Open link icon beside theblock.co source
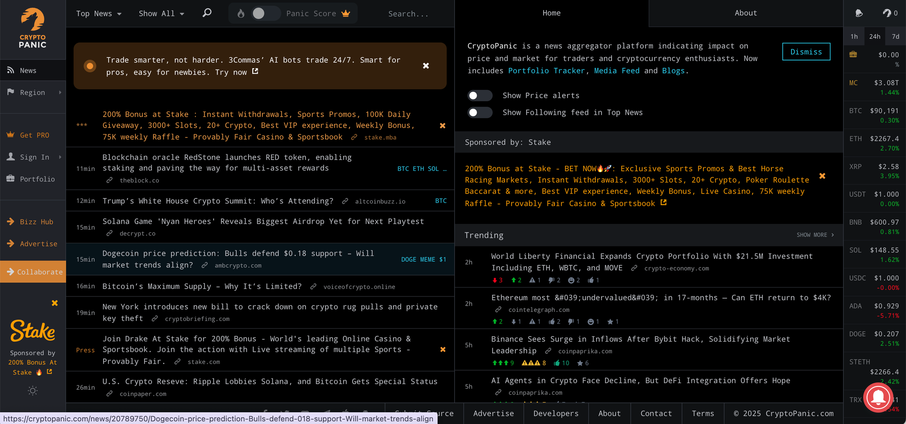 tap(109, 180)
